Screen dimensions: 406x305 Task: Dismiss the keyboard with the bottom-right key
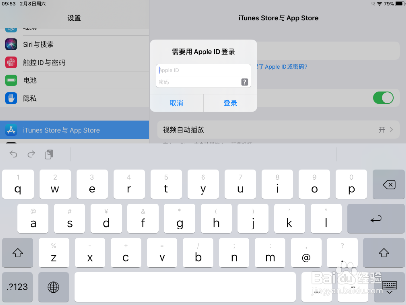[389, 287]
